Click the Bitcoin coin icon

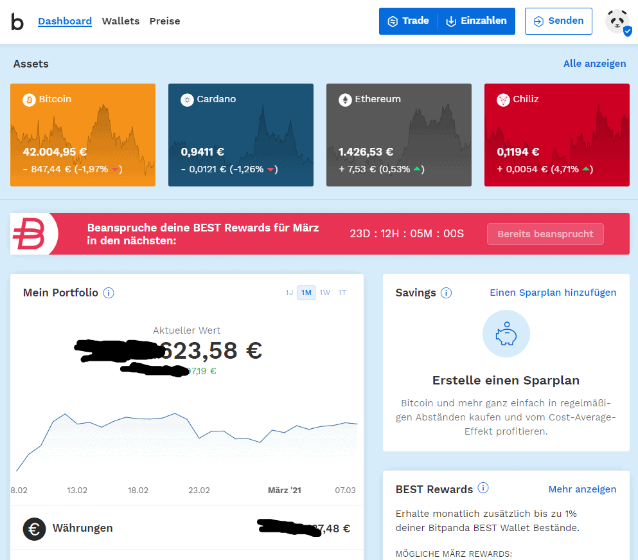(29, 100)
